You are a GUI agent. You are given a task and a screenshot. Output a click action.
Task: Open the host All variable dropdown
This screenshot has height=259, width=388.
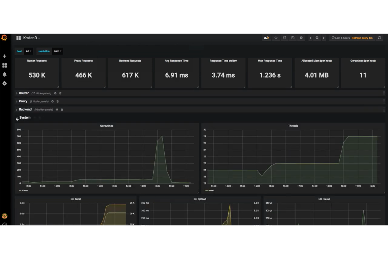click(x=29, y=51)
